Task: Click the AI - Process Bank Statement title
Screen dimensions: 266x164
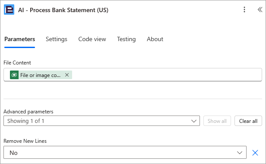Action: [x=63, y=10]
